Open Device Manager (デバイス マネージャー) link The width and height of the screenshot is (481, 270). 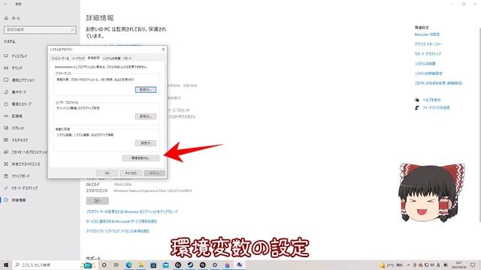(428, 44)
